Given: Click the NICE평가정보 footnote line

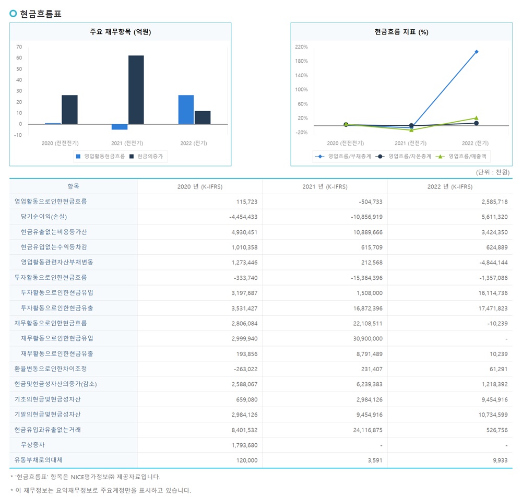Looking at the screenshot, I should pos(86,477).
